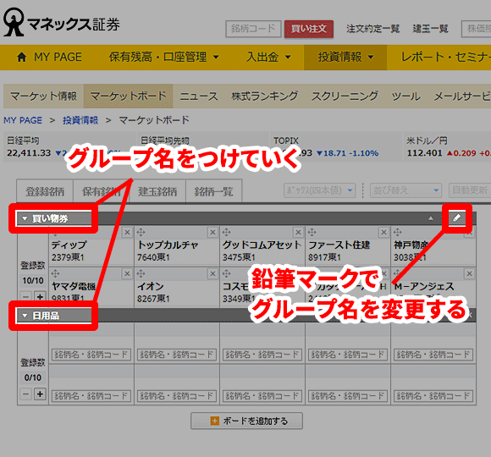Screen dimensions: 491x457
Task: Click the MY PAGE home icon
Action: coord(22,58)
